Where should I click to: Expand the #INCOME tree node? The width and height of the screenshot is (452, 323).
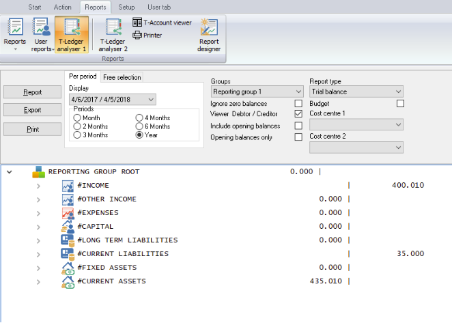click(x=38, y=186)
